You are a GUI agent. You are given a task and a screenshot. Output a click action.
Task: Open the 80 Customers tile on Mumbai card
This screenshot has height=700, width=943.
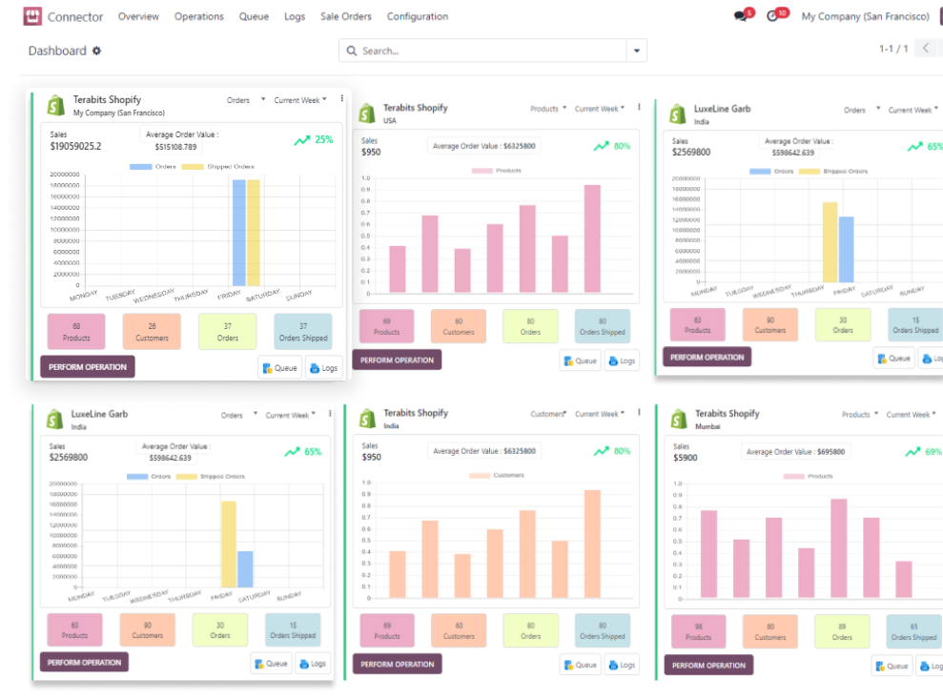click(x=770, y=631)
